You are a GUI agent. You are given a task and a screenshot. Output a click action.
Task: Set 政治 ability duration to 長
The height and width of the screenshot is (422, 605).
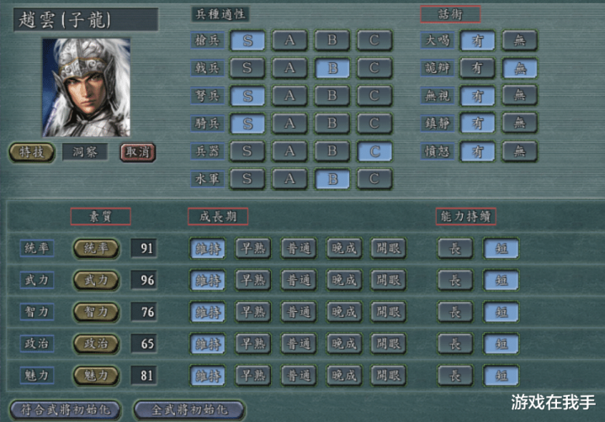pos(455,344)
